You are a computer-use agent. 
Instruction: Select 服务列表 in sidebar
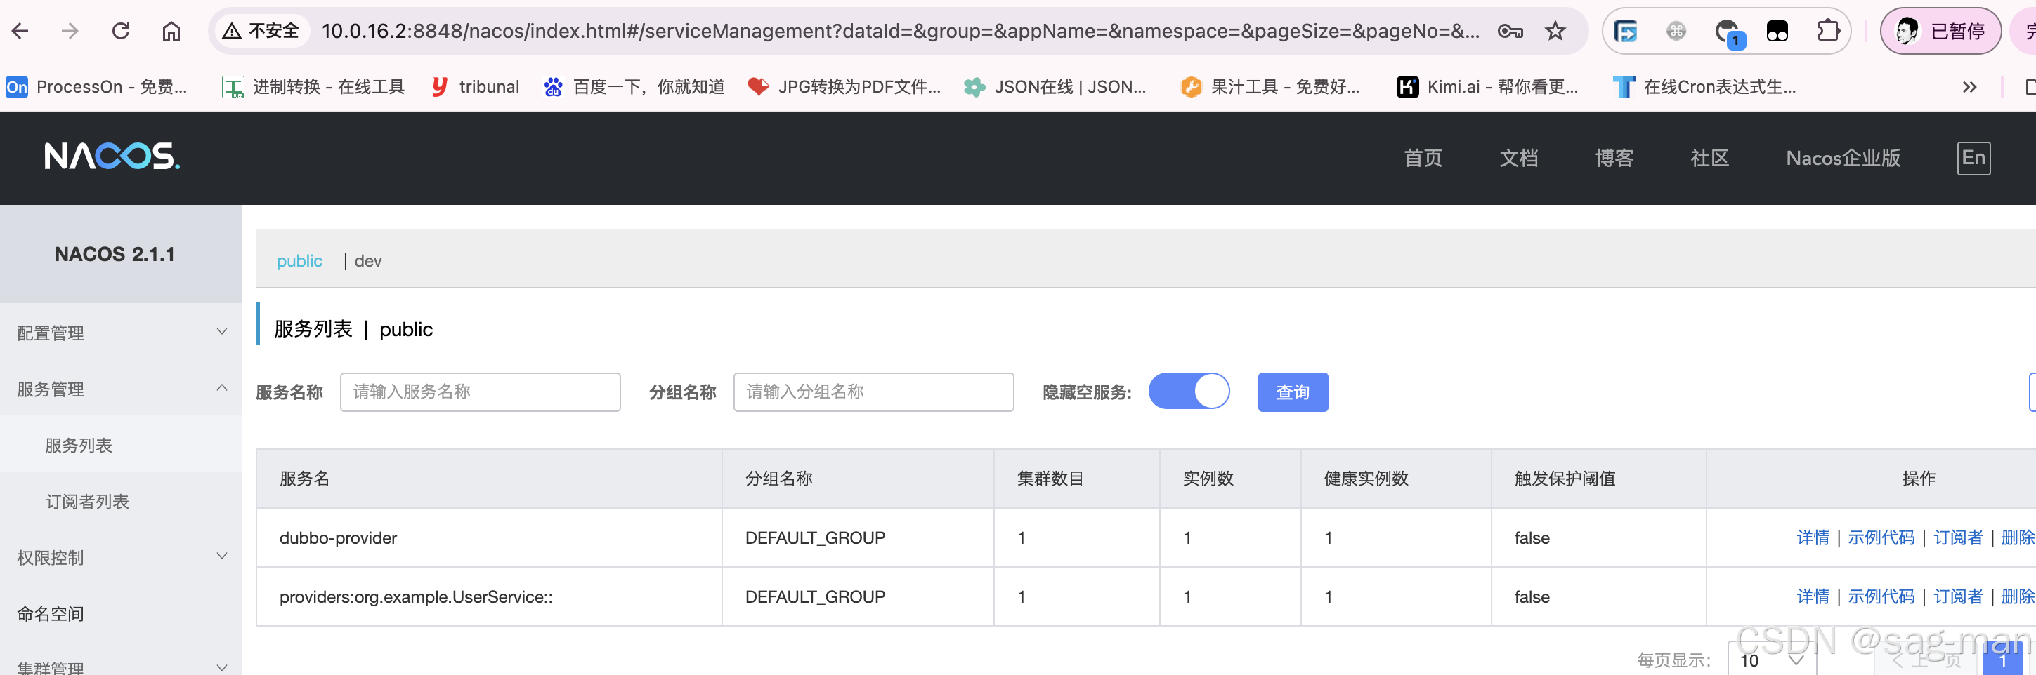pos(121,446)
